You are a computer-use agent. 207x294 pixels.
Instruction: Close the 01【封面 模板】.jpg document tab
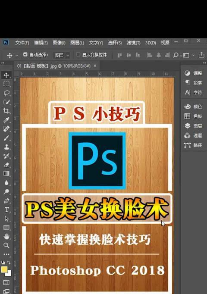[x=95, y=66]
